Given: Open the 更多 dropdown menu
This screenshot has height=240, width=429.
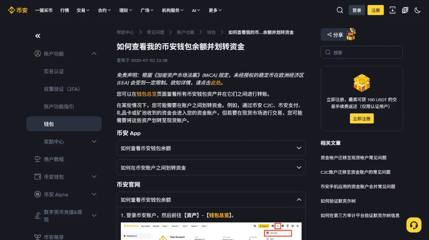Looking at the screenshot, I should click(x=215, y=10).
